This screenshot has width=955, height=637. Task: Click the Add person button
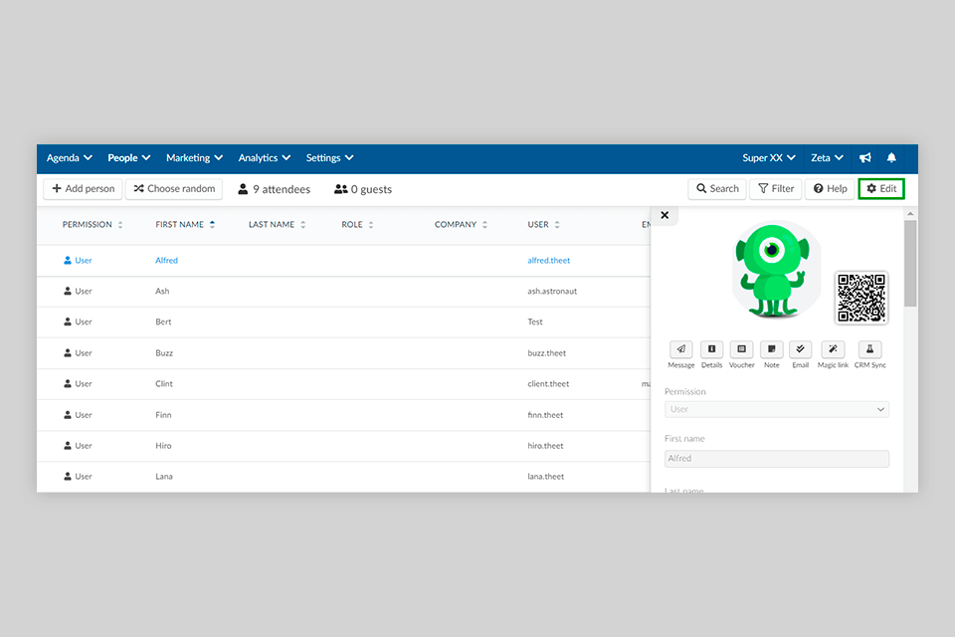(84, 189)
